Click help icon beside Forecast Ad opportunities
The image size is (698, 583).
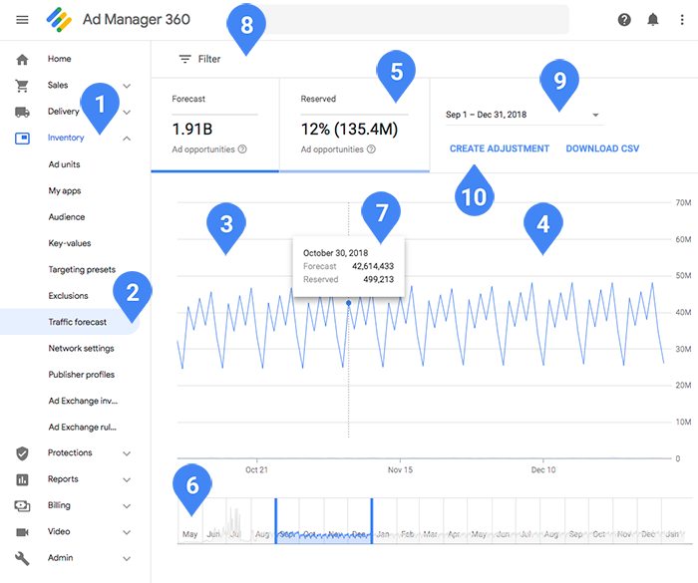coord(242,149)
